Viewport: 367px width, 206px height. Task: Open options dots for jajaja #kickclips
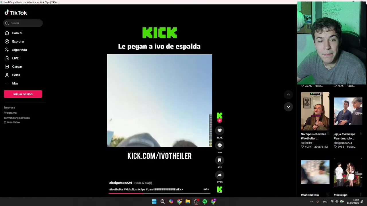pos(361,134)
